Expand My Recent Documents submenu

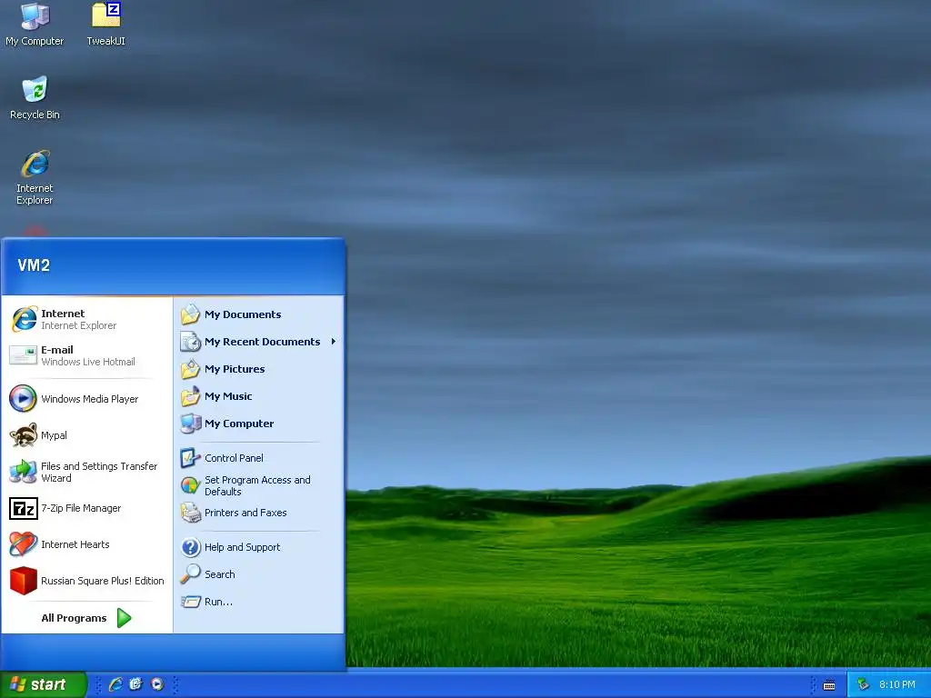(258, 342)
